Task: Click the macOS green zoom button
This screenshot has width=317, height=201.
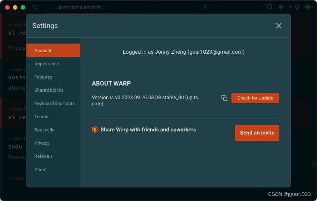Action: click(x=23, y=7)
